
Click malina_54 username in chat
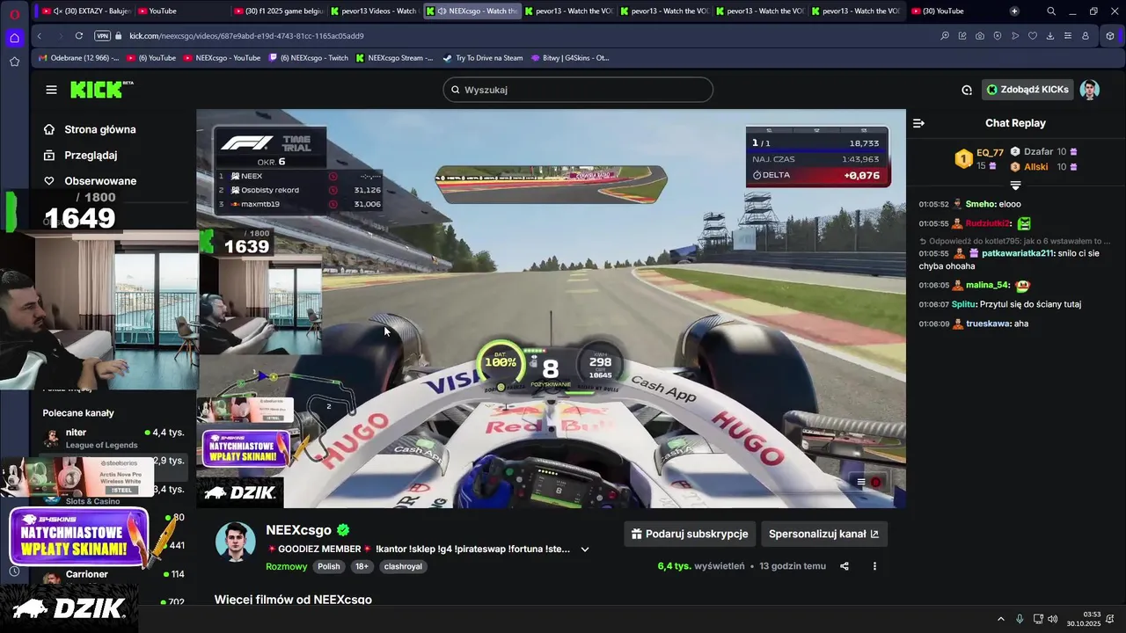[x=988, y=285]
